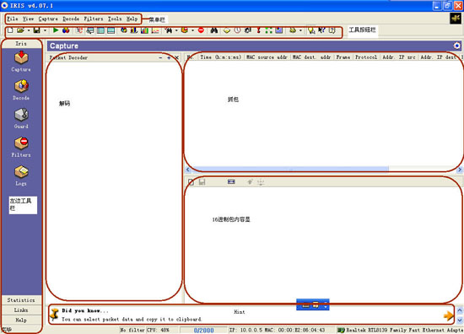Image resolution: width=464 pixels, height=334 pixels.
Task: Show the next hint with the orange arrow
Action: (x=448, y=315)
